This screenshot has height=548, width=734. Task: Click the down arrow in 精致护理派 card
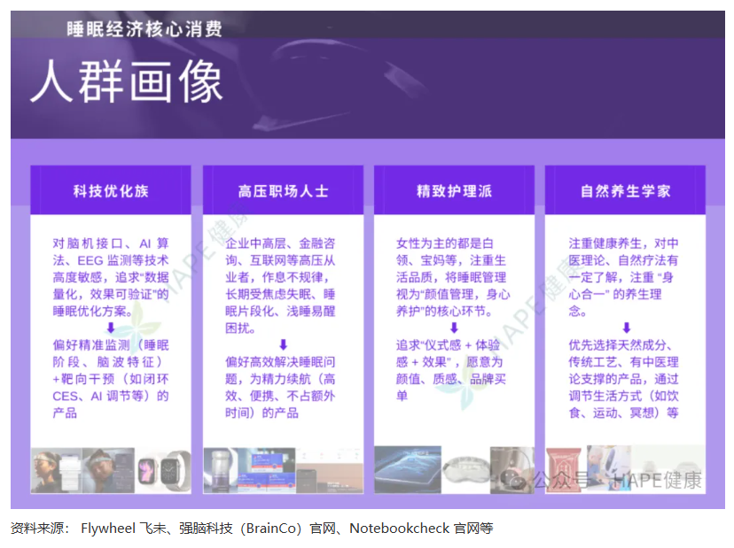454,328
